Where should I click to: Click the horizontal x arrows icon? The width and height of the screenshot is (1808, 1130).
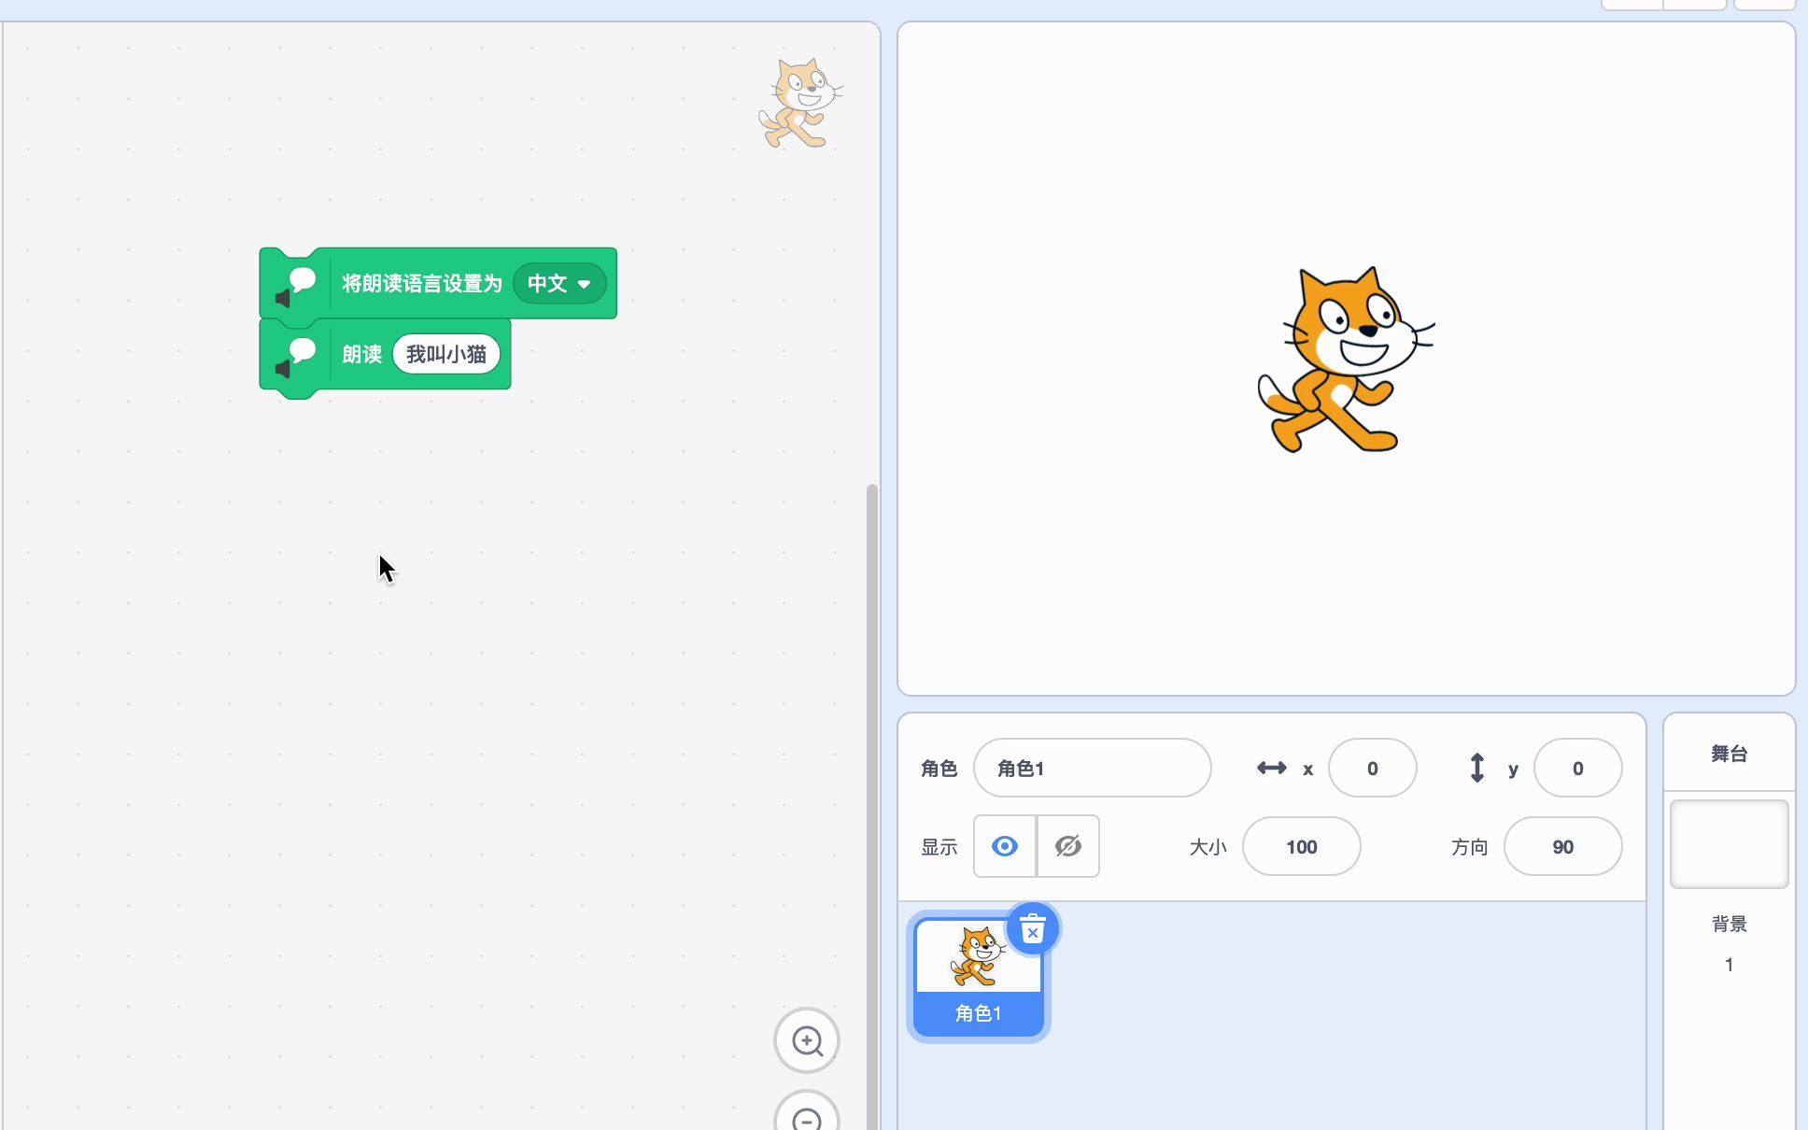(1271, 768)
